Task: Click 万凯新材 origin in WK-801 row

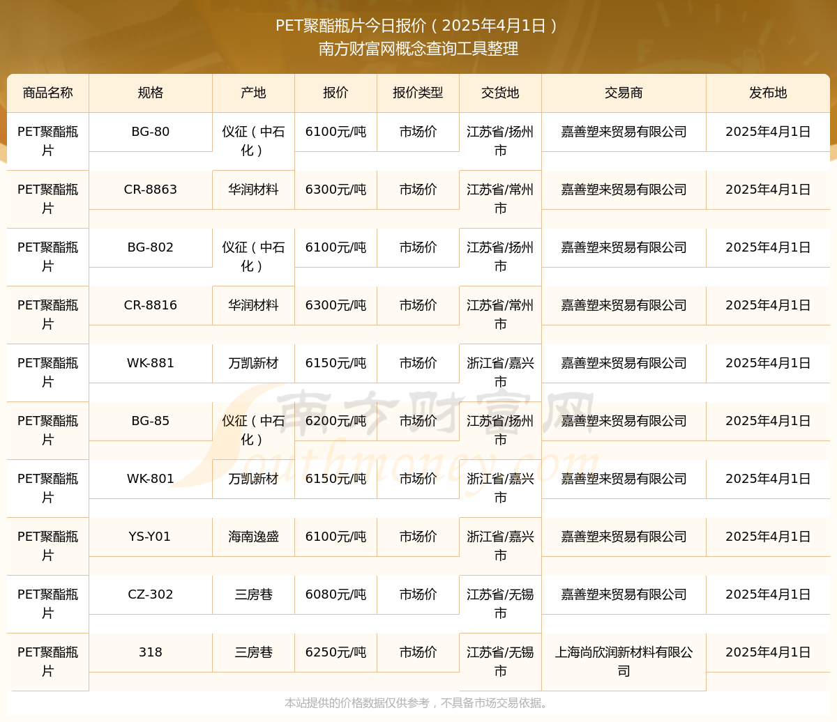Action: pos(253,479)
